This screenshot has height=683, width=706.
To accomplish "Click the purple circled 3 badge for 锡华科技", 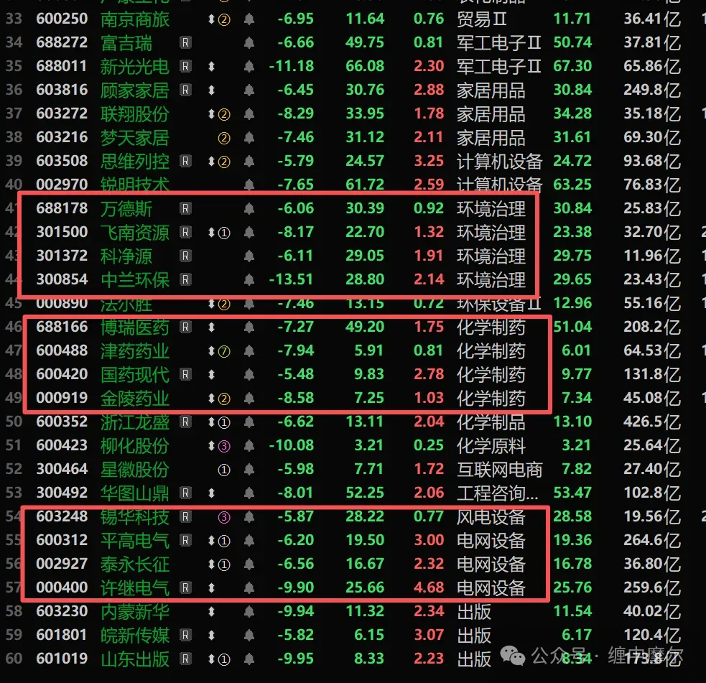I will 224,517.
